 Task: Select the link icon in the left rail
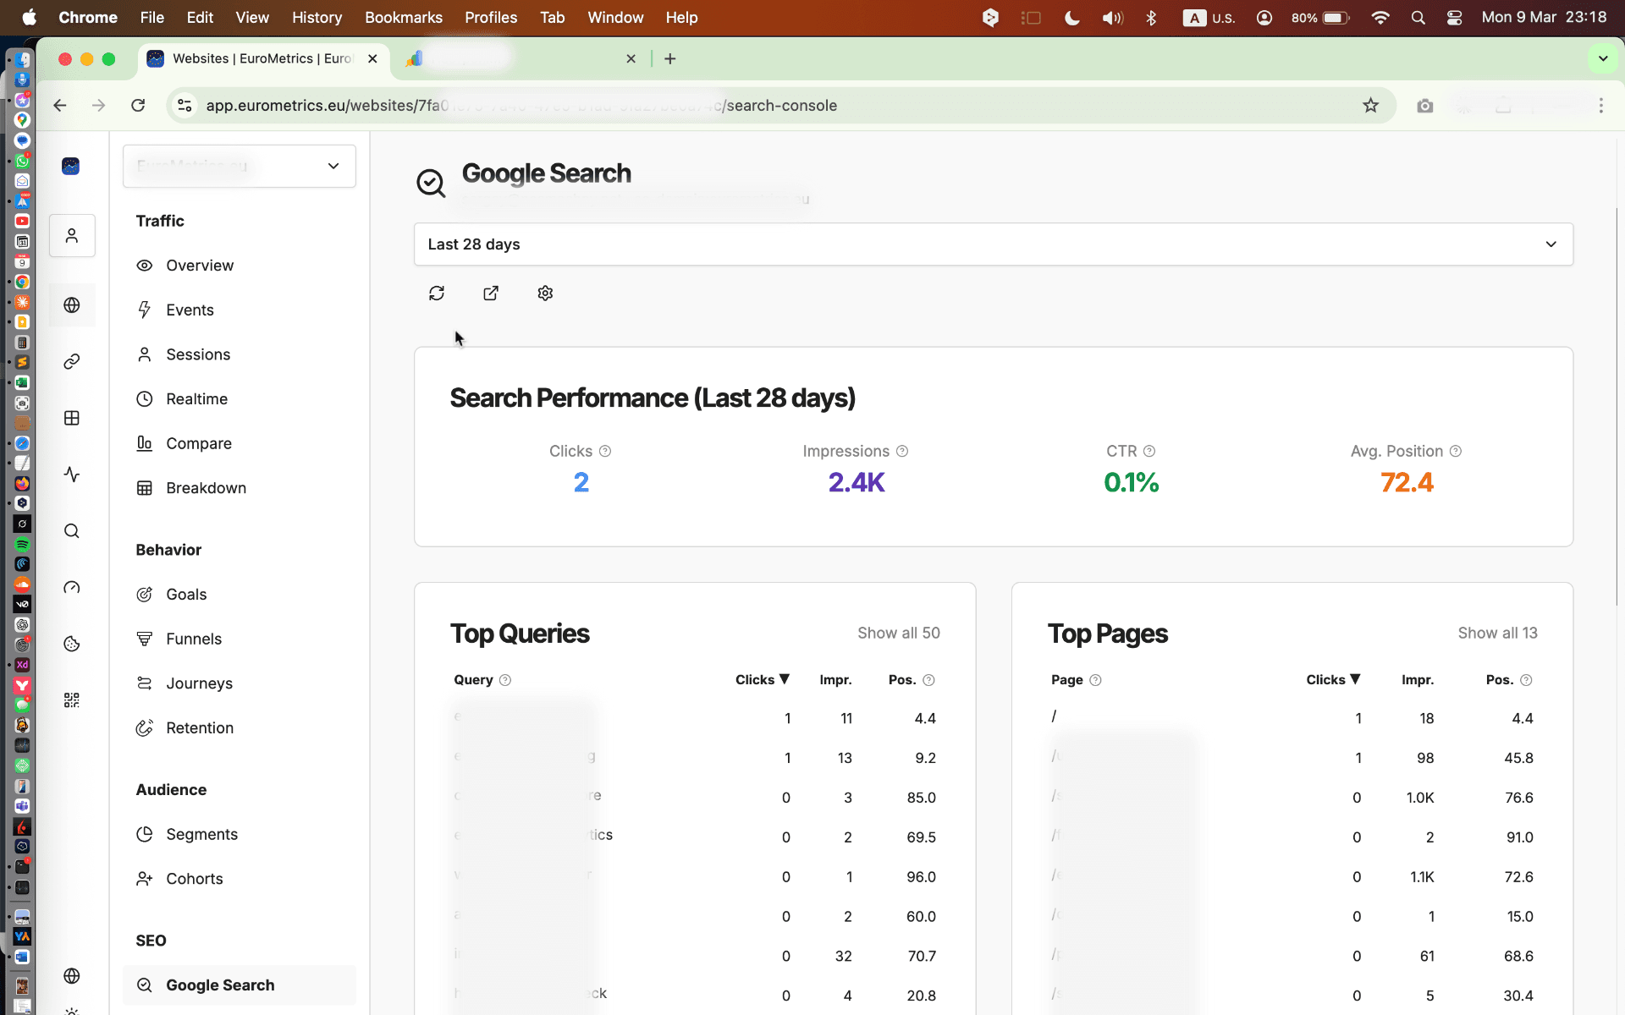pos(72,362)
